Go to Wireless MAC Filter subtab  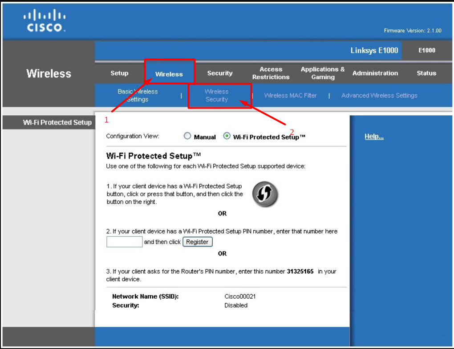click(290, 95)
